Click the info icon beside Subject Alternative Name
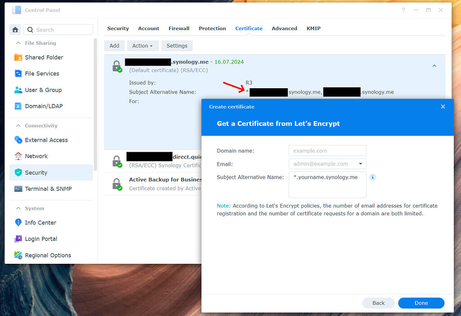 pos(372,177)
